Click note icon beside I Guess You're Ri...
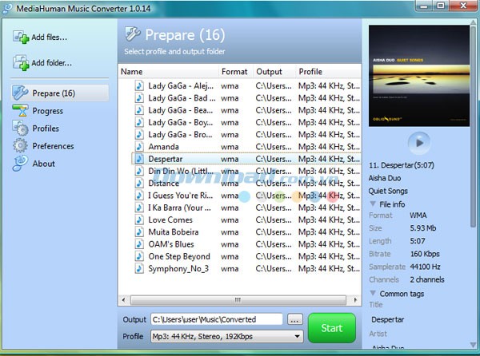 (x=139, y=196)
